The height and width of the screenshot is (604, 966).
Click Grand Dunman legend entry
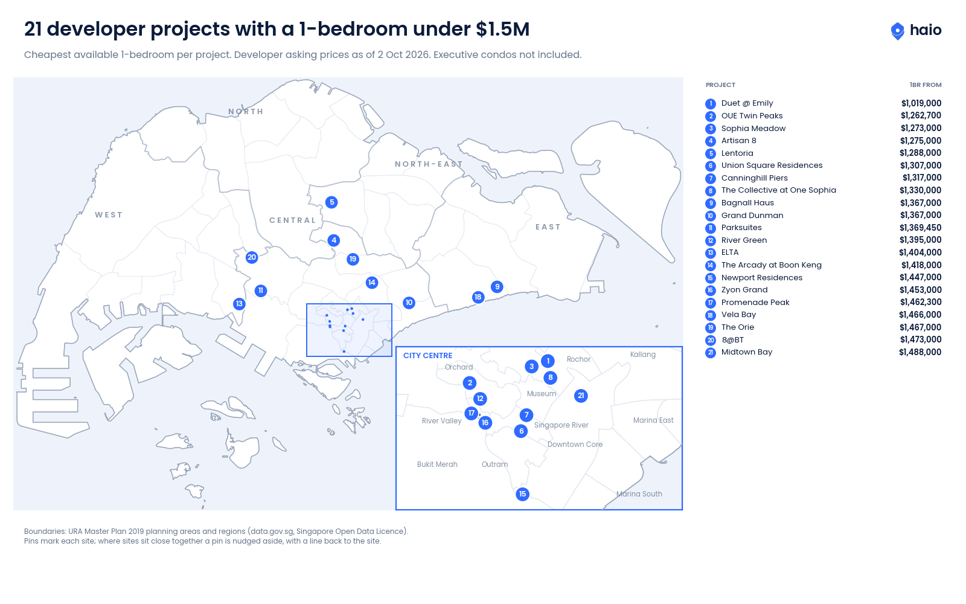pyautogui.click(x=824, y=216)
